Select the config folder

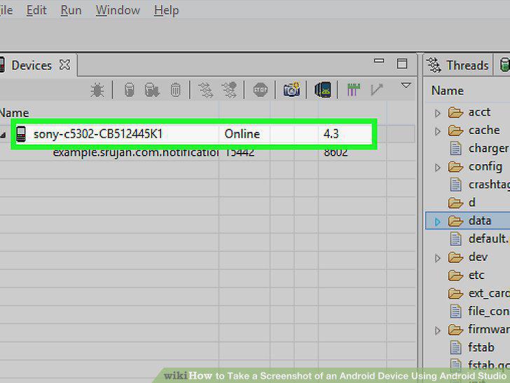point(485,167)
